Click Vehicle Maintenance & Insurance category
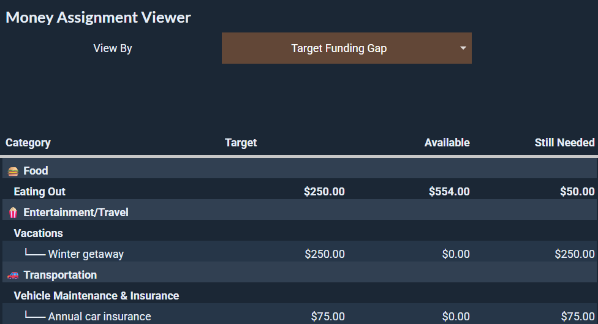 96,296
